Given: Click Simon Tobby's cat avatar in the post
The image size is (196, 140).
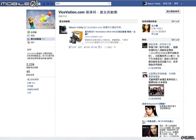Looking at the screenshot, I should pos(63,30).
